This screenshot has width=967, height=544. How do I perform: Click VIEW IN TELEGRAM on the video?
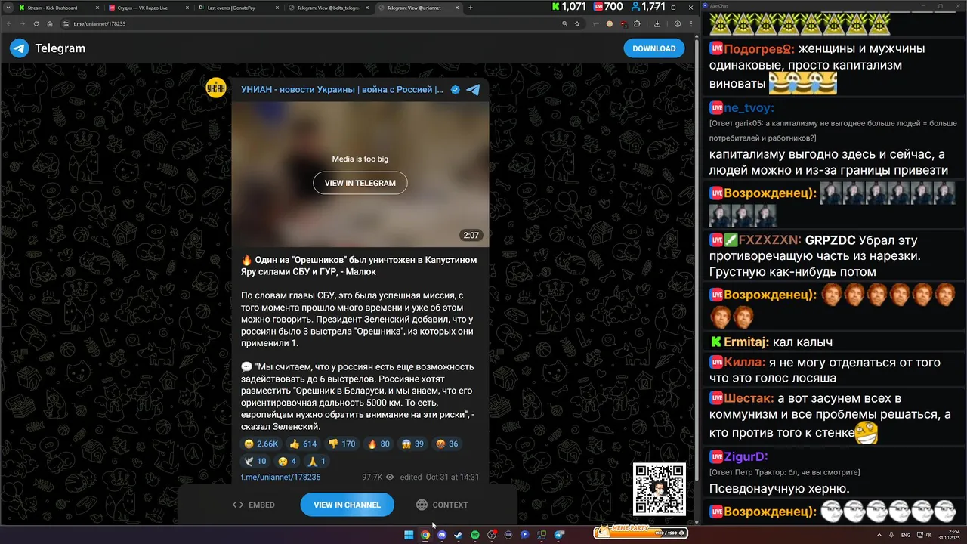360,183
